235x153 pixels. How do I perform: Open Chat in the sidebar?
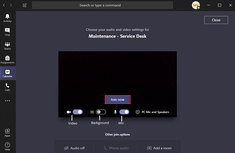[7, 32]
